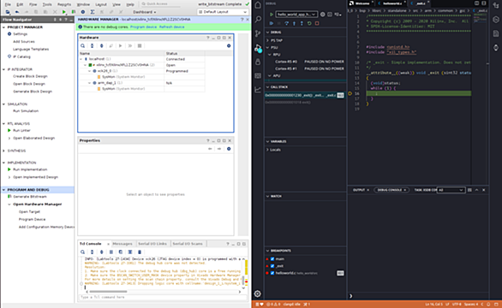Image resolution: width=502 pixels, height=308 pixels.
Task: Click the Step Over debug icon
Action: (286, 23)
